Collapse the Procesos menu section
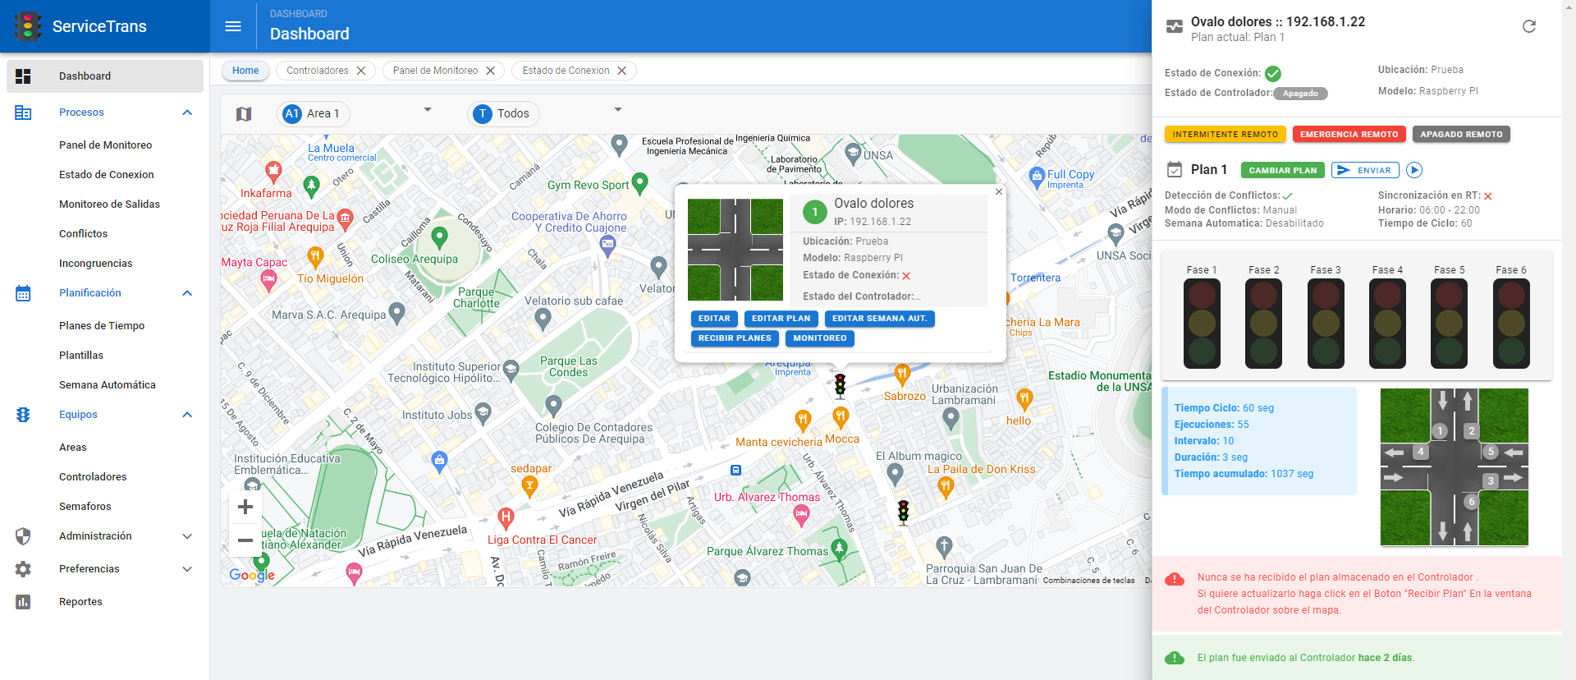Screen dimensions: 1576x680 pyautogui.click(x=187, y=113)
